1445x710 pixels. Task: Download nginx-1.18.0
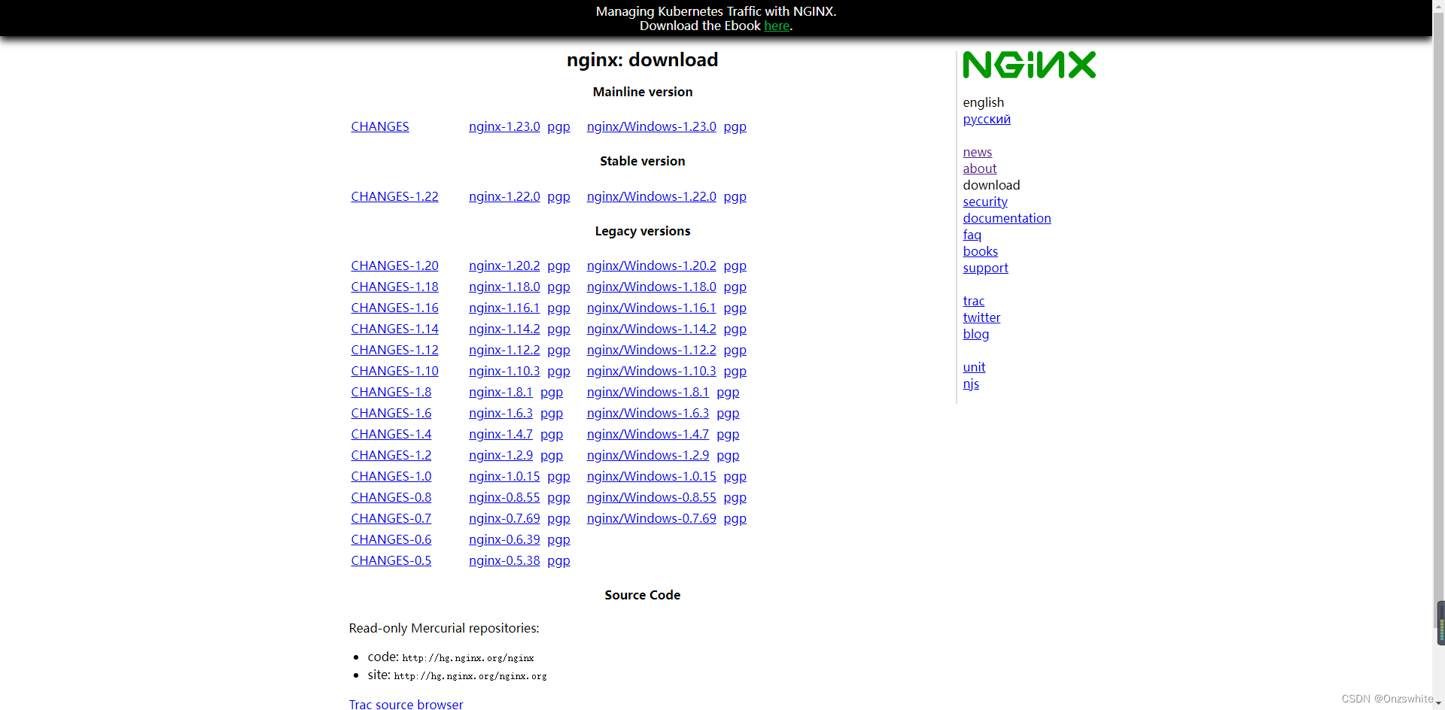[504, 287]
